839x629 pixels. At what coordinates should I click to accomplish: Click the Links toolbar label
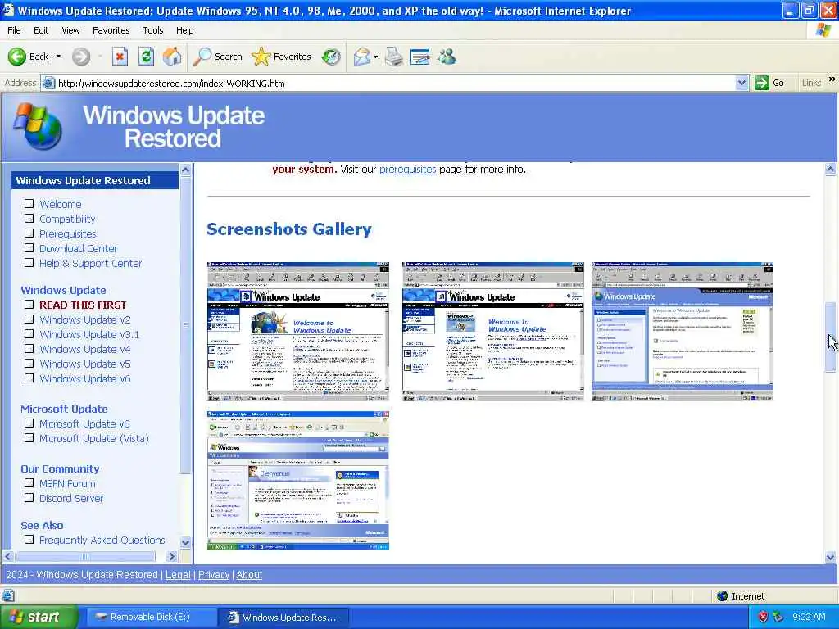tap(812, 83)
